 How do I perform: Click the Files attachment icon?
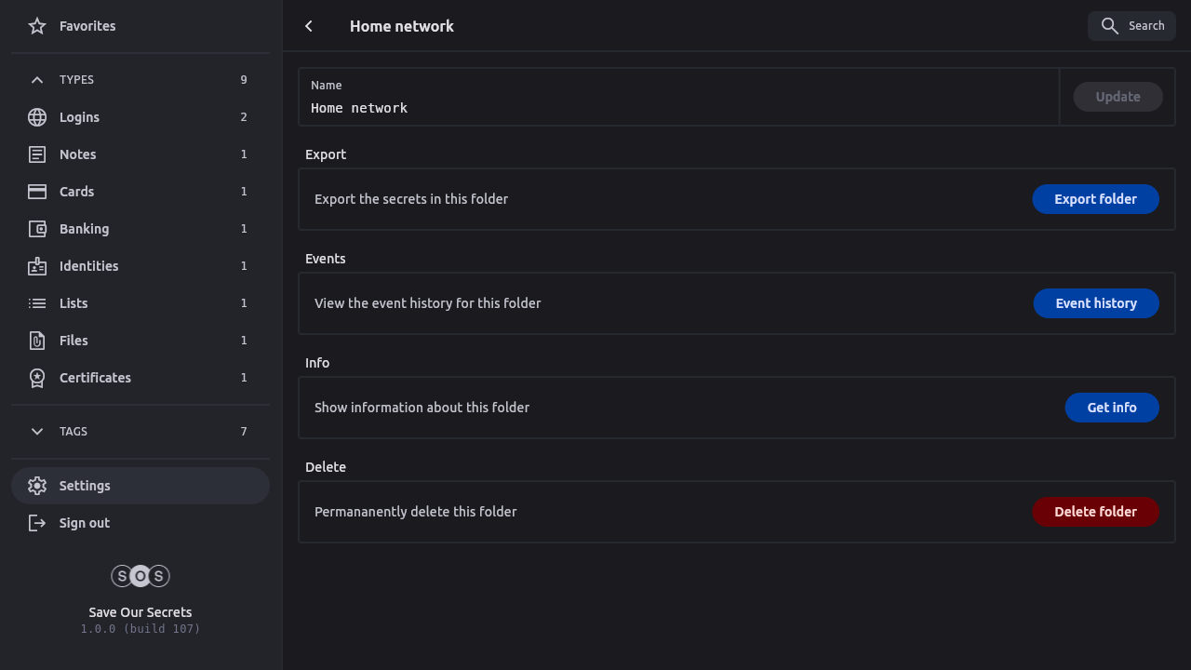[x=37, y=341]
